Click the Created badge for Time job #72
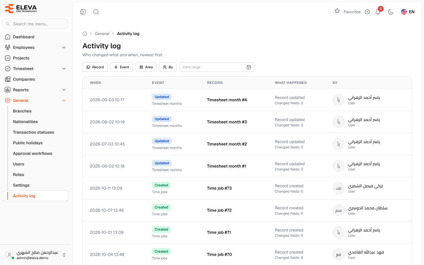The height and width of the screenshot is (265, 424). 161,207
